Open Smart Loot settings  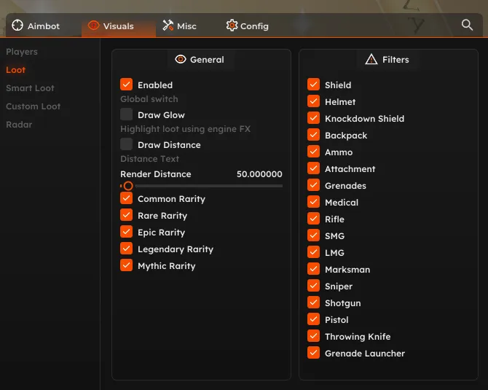click(x=30, y=88)
